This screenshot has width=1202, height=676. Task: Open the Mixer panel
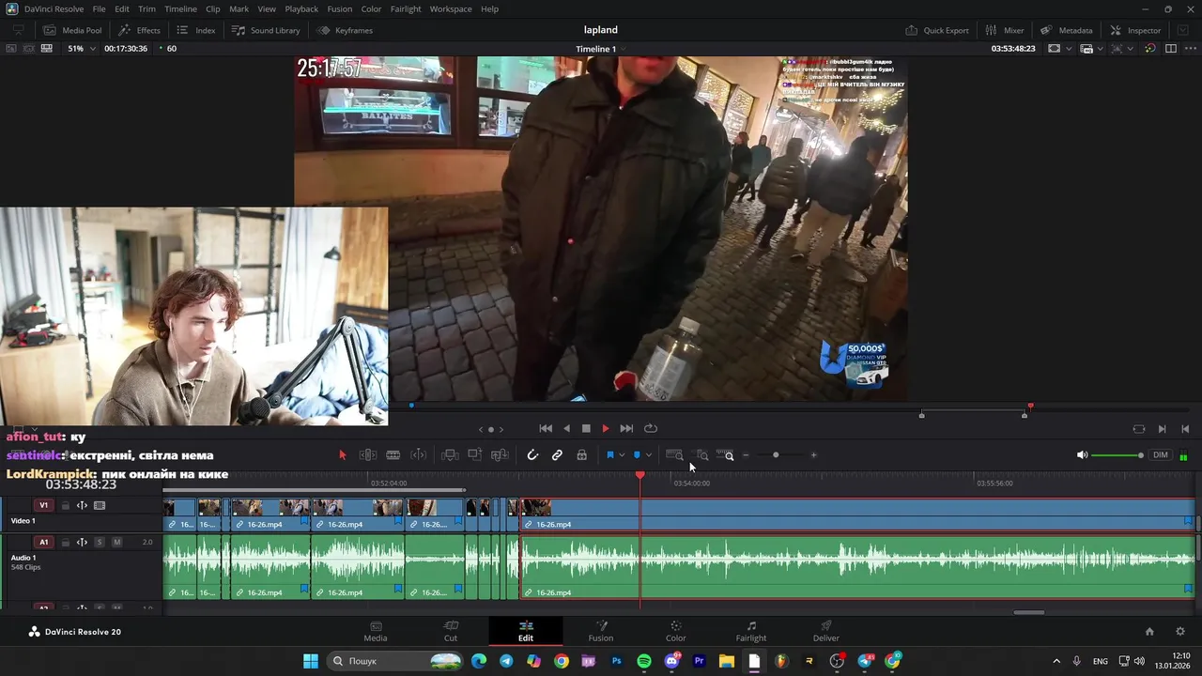(x=1004, y=30)
